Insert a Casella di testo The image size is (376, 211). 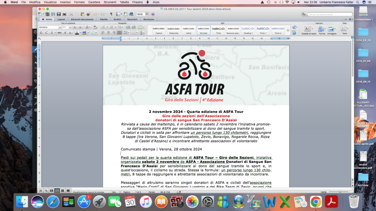click(x=308, y=30)
